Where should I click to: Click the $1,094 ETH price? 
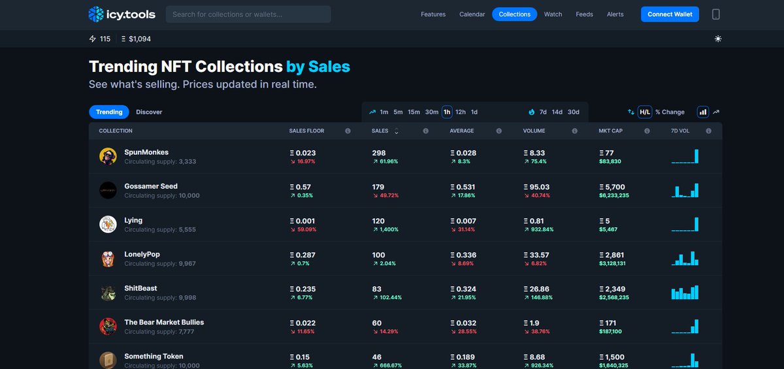click(140, 39)
